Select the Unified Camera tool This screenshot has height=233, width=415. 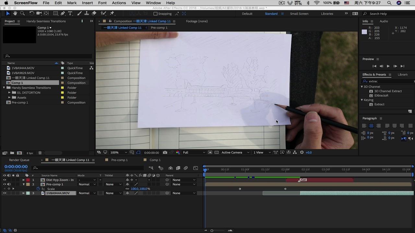click(39, 14)
